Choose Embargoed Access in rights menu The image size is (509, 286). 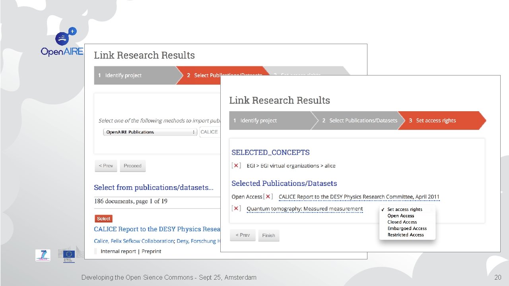[407, 228]
